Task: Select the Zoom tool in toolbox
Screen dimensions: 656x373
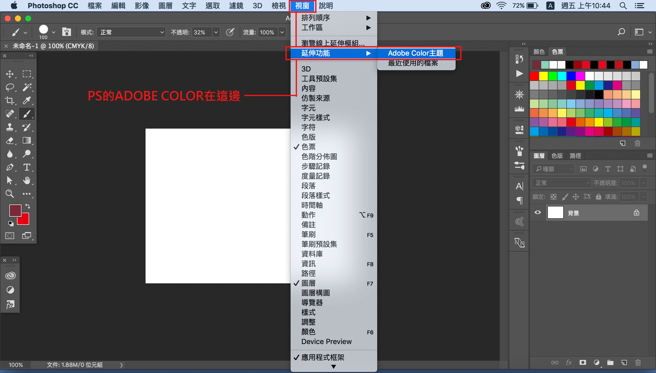Action: [10, 194]
